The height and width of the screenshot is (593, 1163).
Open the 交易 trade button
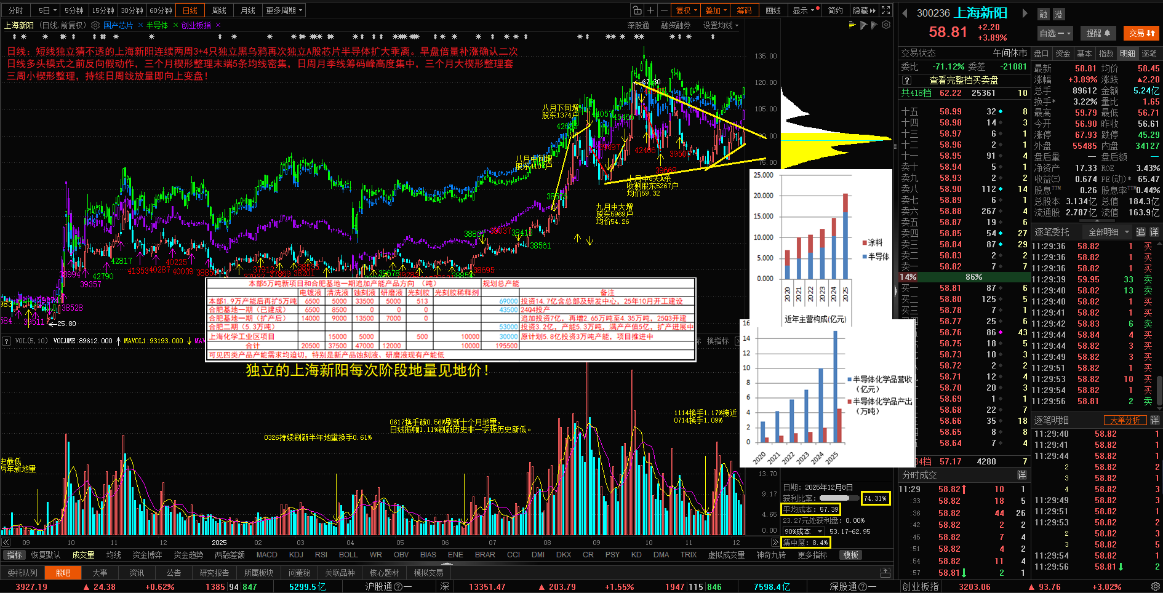click(x=1141, y=33)
